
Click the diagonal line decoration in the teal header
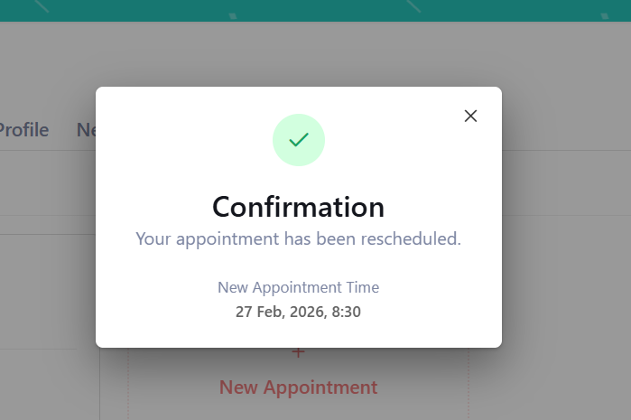[413, 5]
